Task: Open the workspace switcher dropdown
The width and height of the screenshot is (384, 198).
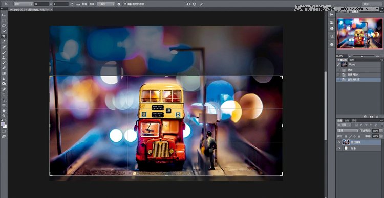Action: 372,4
